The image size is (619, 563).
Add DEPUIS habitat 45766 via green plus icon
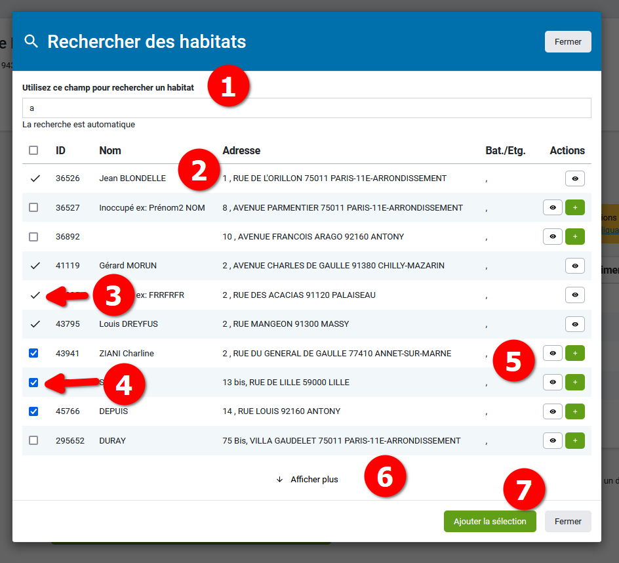(x=575, y=411)
